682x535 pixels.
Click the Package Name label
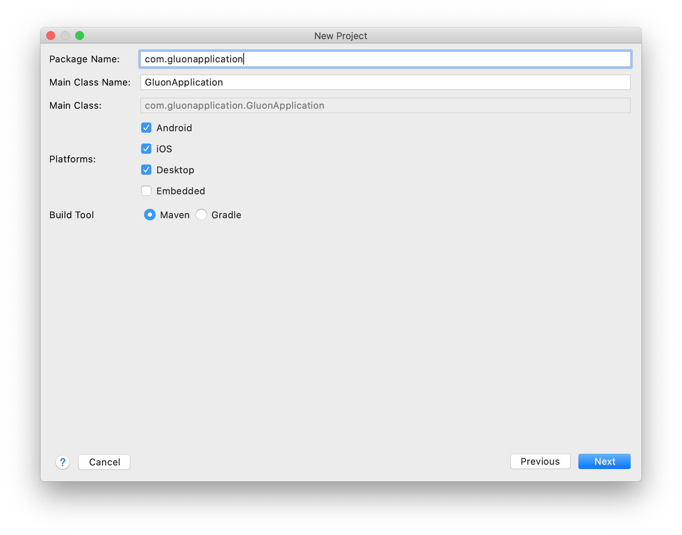coord(84,59)
